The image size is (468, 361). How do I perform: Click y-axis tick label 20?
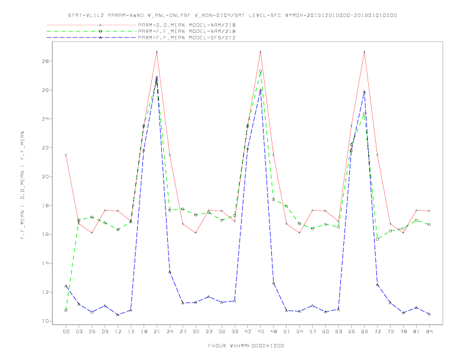tap(45, 176)
